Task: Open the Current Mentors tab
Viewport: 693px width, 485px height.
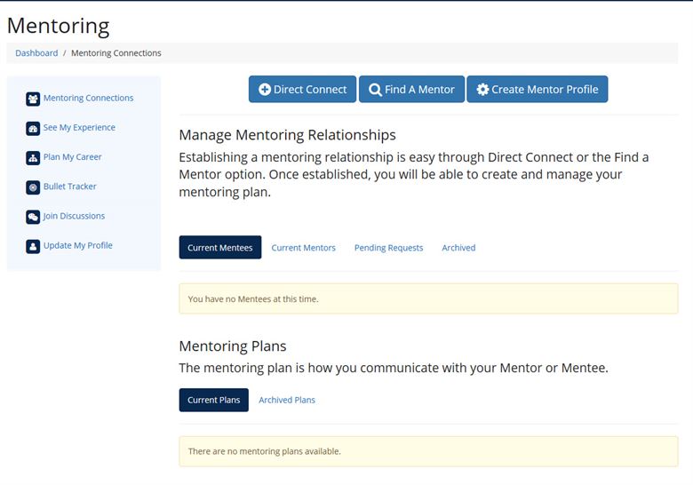Action: tap(303, 248)
